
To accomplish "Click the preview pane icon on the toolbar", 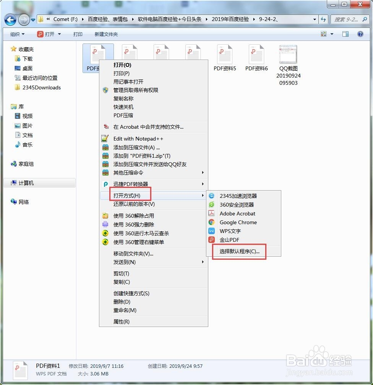I will 345,34.
